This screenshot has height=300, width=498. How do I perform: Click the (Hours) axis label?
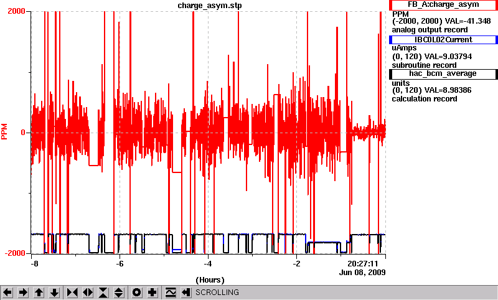tap(210, 280)
